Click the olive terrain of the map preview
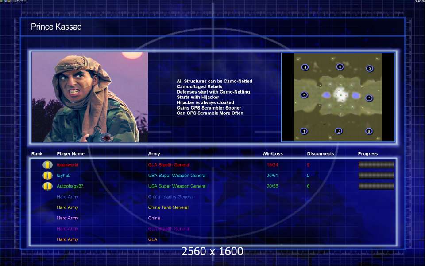The width and height of the screenshot is (425, 266). (x=338, y=97)
